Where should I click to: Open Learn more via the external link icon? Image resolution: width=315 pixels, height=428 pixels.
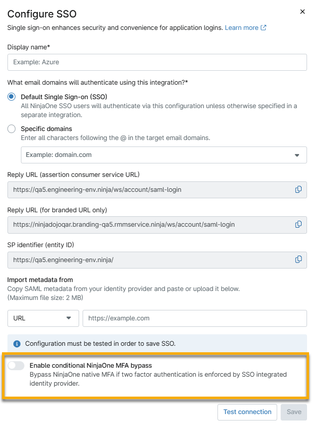[x=259, y=28]
